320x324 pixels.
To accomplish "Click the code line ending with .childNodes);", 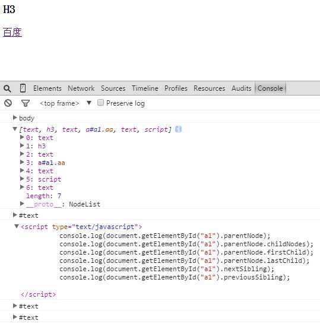I will [x=186, y=244].
